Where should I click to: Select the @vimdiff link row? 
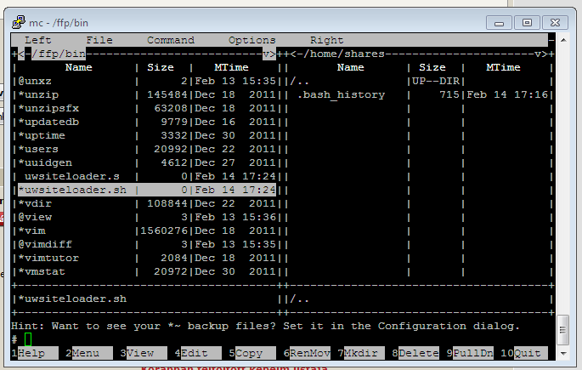(147, 244)
